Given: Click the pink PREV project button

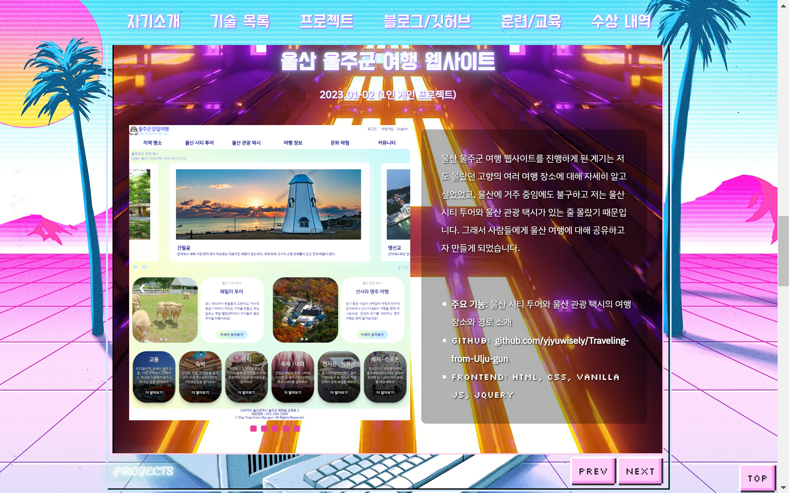Looking at the screenshot, I should point(593,471).
